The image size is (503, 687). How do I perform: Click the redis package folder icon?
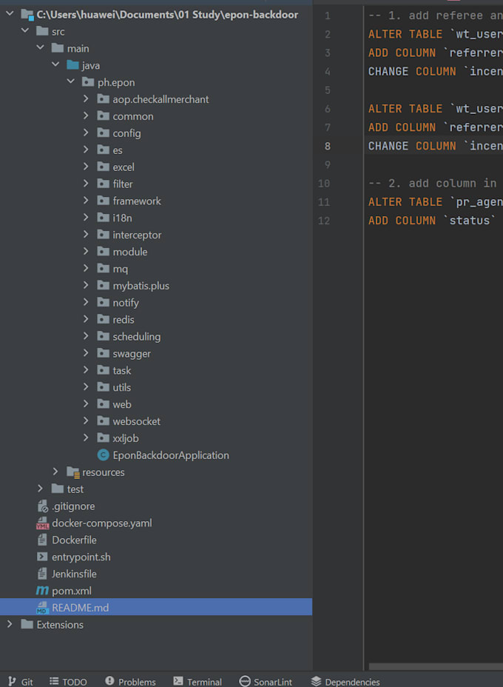click(x=103, y=319)
